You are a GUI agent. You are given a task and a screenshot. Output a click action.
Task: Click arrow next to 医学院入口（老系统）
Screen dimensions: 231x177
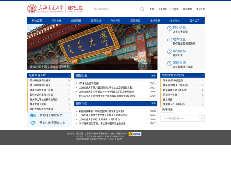click(x=202, y=104)
